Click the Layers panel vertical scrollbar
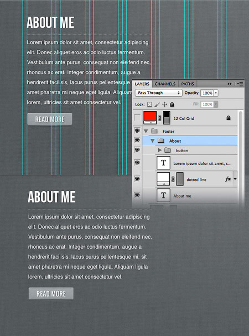Viewport: 249px width, 336px height. click(x=241, y=158)
